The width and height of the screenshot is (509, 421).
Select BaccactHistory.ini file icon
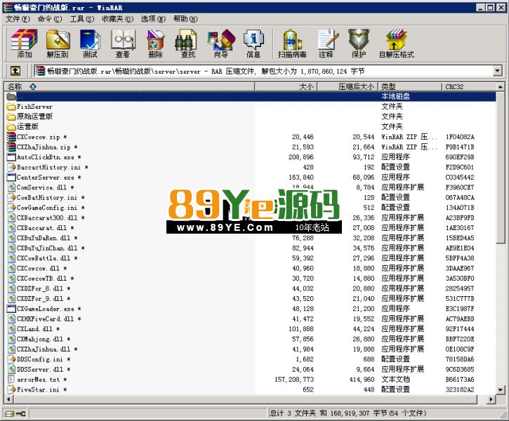pyautogui.click(x=12, y=167)
